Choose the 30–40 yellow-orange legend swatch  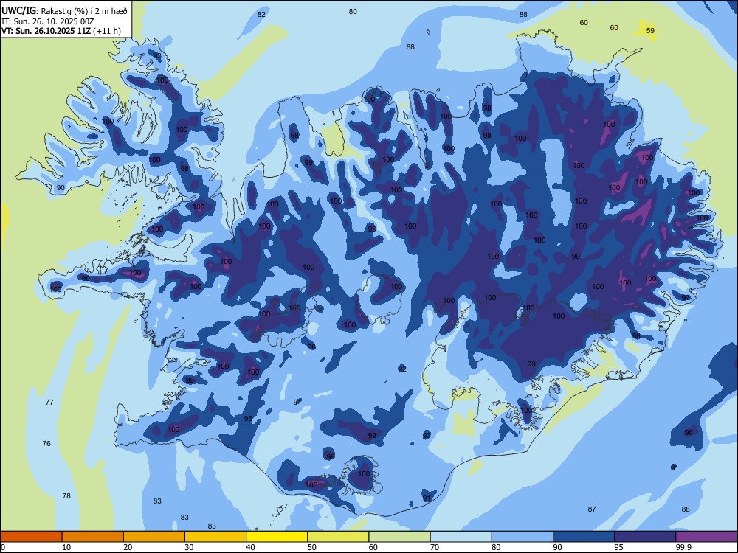click(x=215, y=537)
